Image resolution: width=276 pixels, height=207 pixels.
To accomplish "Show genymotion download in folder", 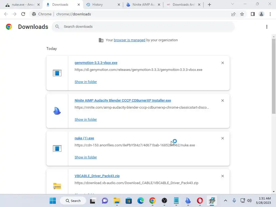I will (86, 82).
